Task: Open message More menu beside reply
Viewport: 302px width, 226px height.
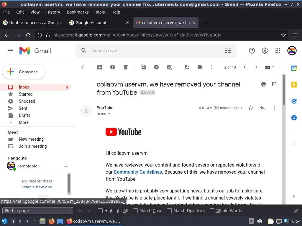Action: point(274,108)
